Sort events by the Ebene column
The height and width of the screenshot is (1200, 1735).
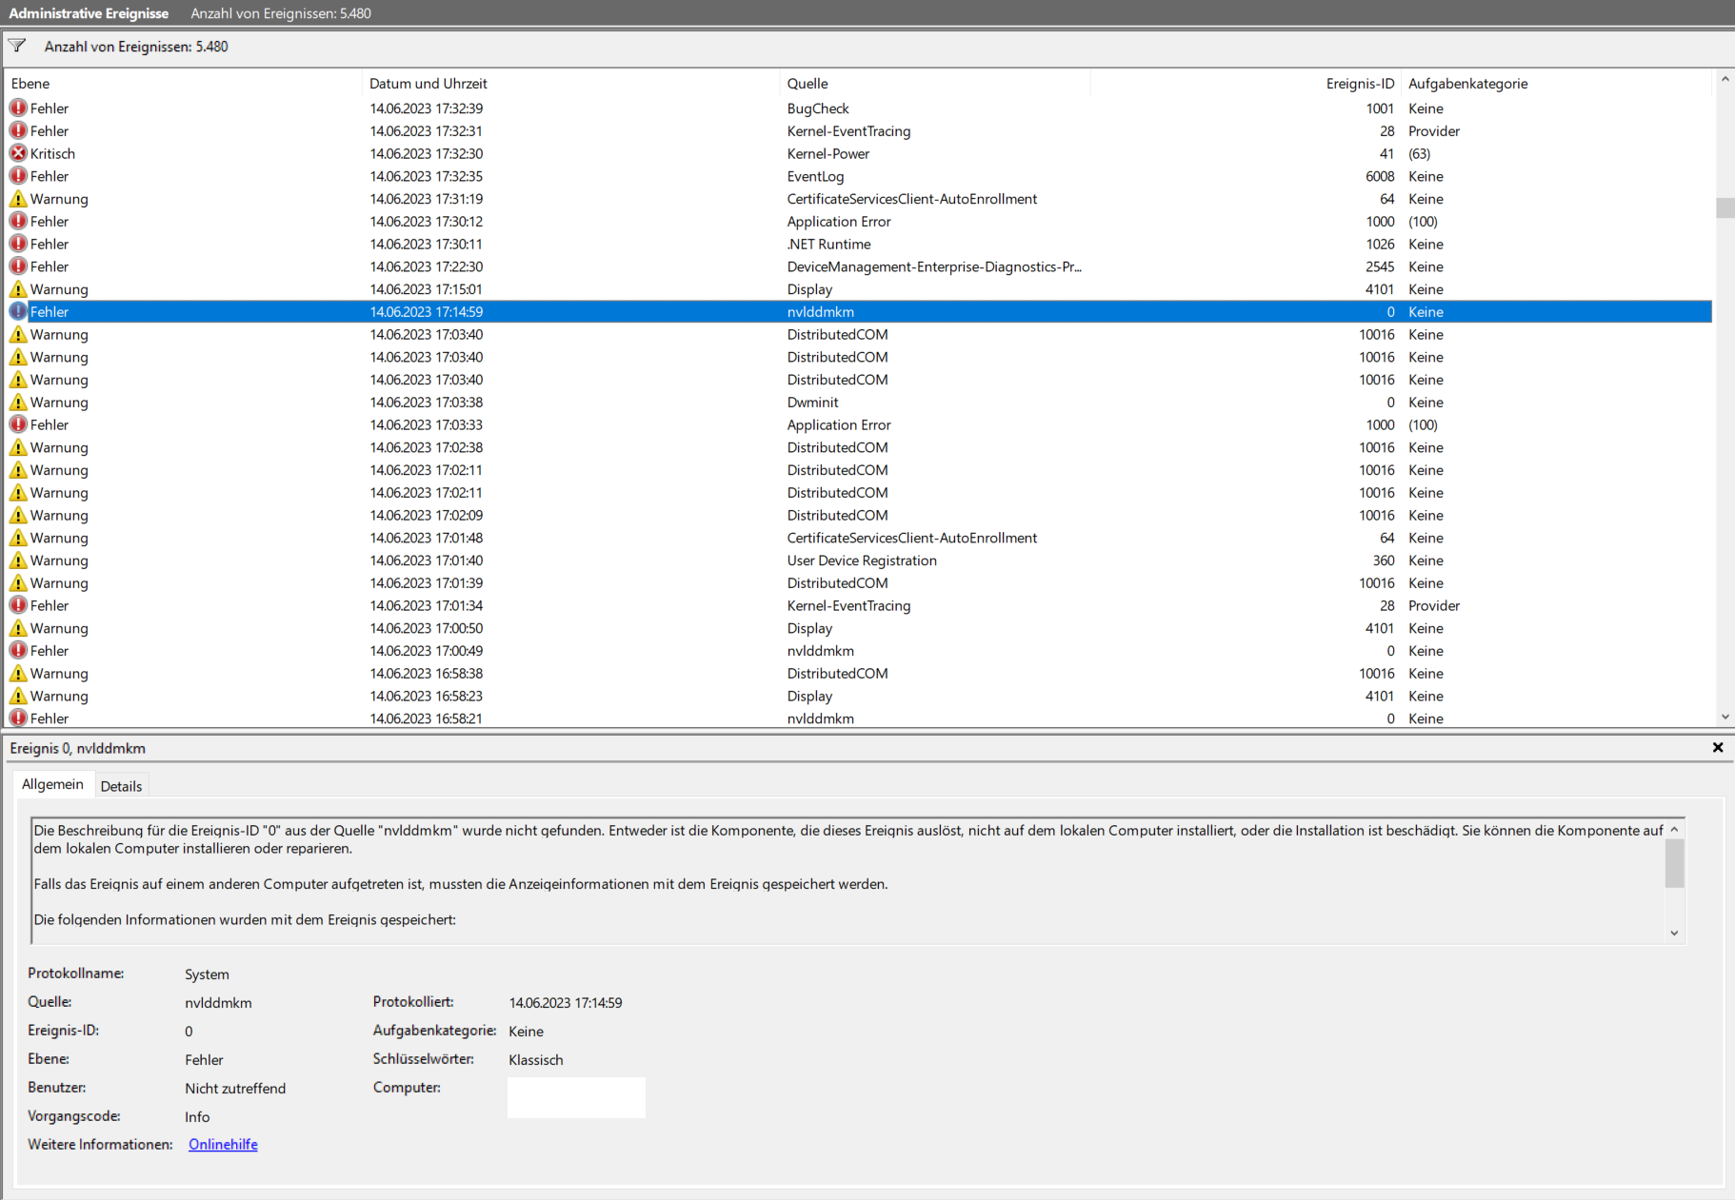point(184,84)
